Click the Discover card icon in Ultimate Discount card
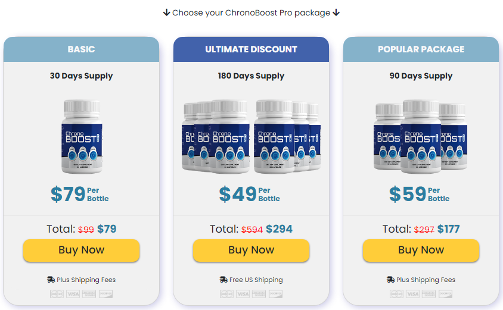Image resolution: width=503 pixels, height=310 pixels. tap(275, 294)
